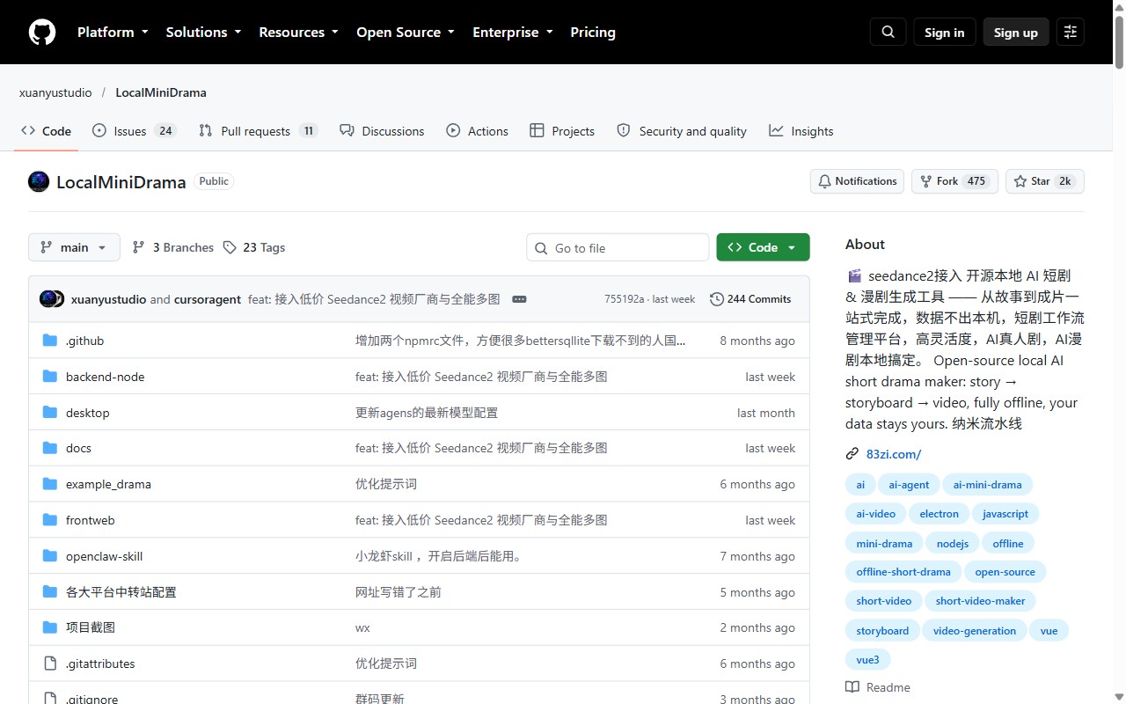Open the Pricing link
The width and height of the screenshot is (1126, 704).
pyautogui.click(x=593, y=32)
